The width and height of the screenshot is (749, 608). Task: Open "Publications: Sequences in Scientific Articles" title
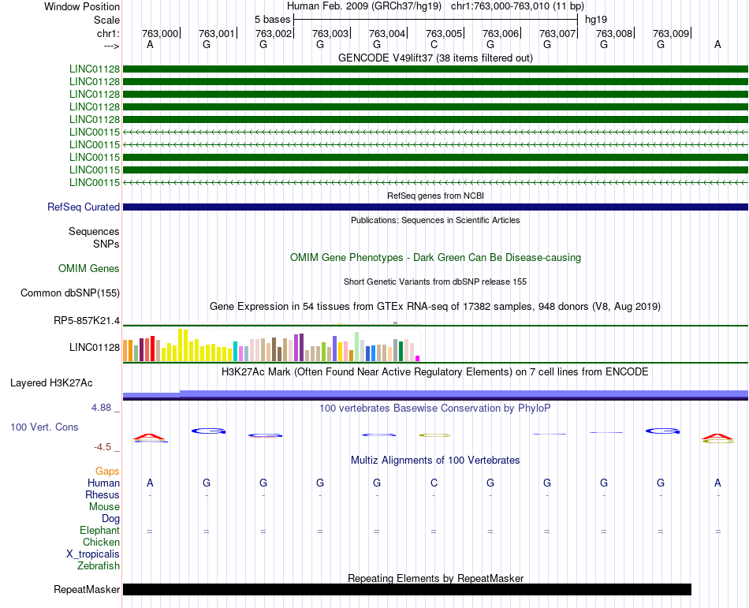(435, 220)
